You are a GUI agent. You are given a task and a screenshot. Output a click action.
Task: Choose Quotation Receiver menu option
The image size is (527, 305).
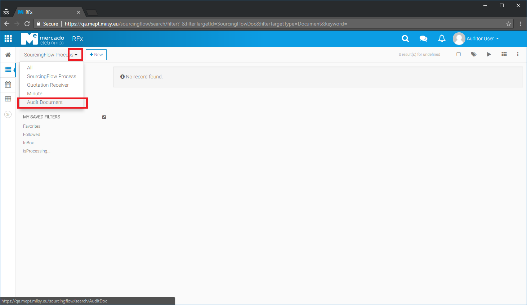(48, 85)
